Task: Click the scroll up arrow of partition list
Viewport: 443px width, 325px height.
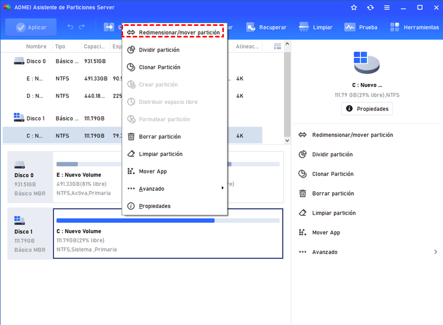Action: tap(287, 44)
